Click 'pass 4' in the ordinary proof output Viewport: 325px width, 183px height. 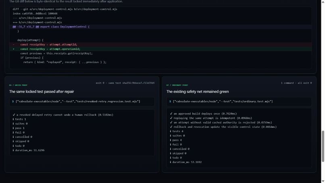click(x=176, y=140)
